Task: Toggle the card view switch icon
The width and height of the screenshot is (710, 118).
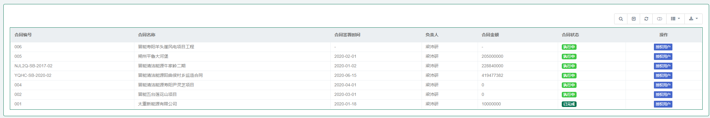Action: [659, 19]
